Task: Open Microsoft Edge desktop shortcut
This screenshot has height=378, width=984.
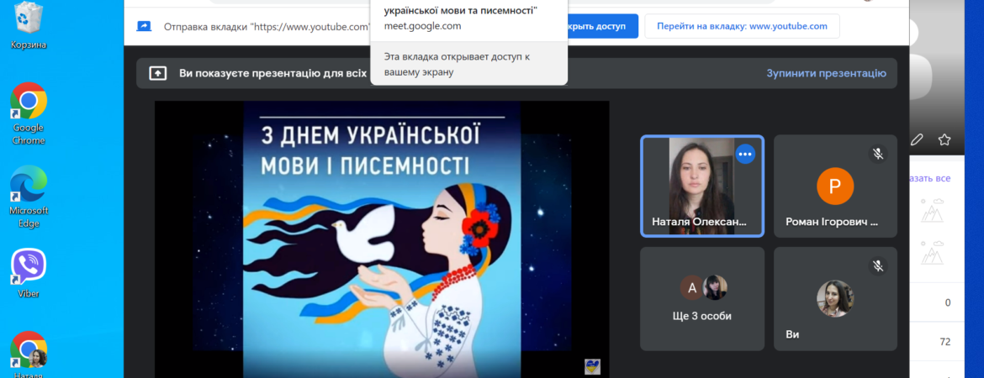Action: click(x=29, y=197)
